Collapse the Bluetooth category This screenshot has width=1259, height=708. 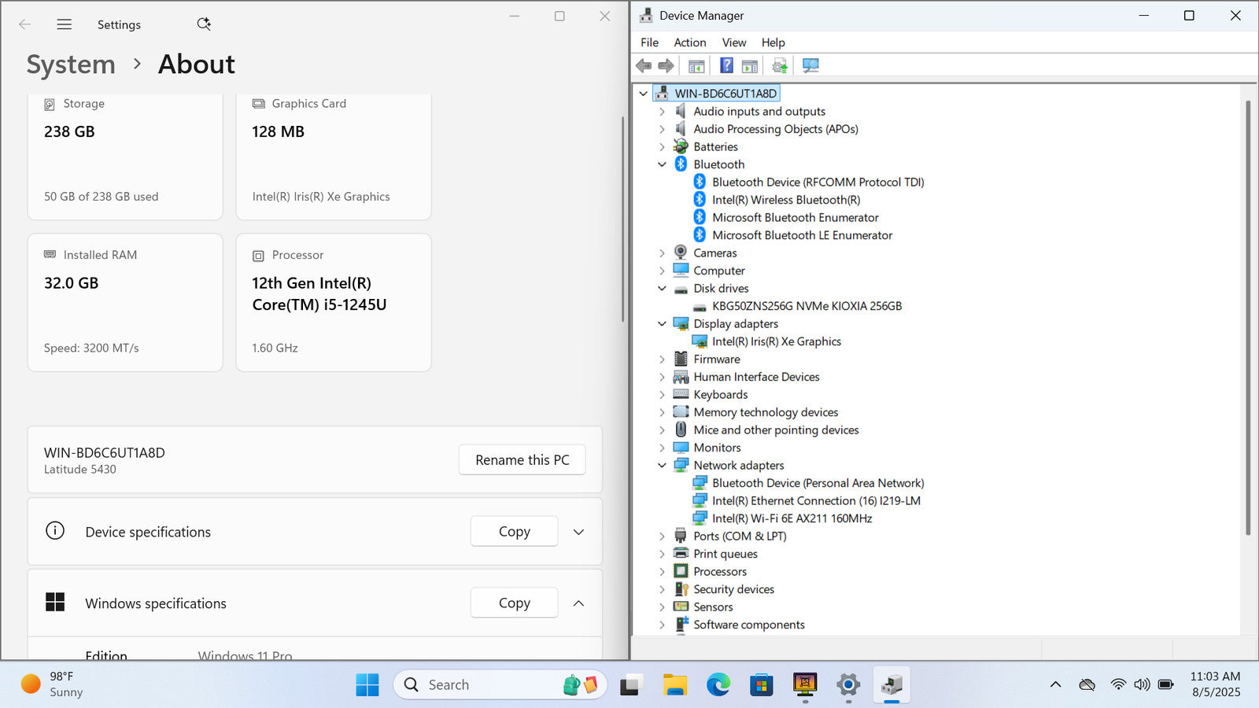click(x=662, y=164)
